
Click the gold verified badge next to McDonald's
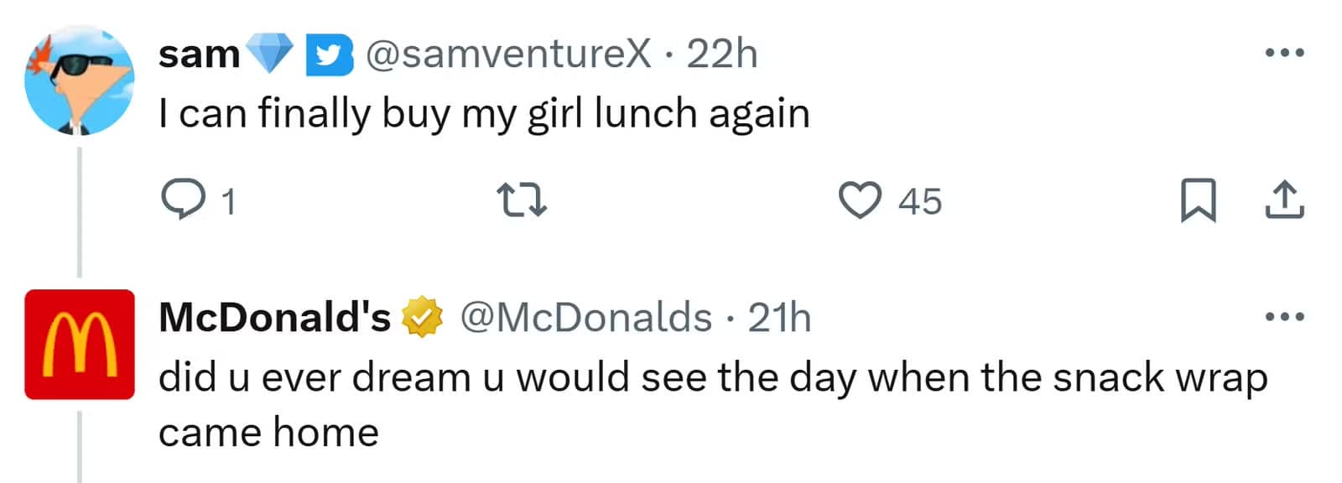423,317
